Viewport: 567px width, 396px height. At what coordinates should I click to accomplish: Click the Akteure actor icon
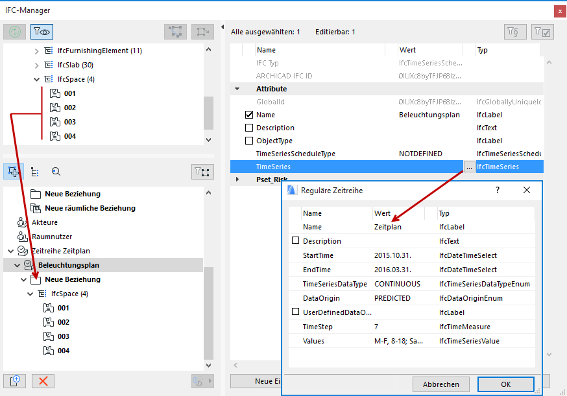(23, 222)
